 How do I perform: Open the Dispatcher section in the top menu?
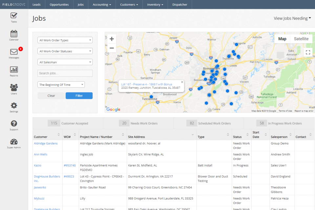(x=179, y=5)
